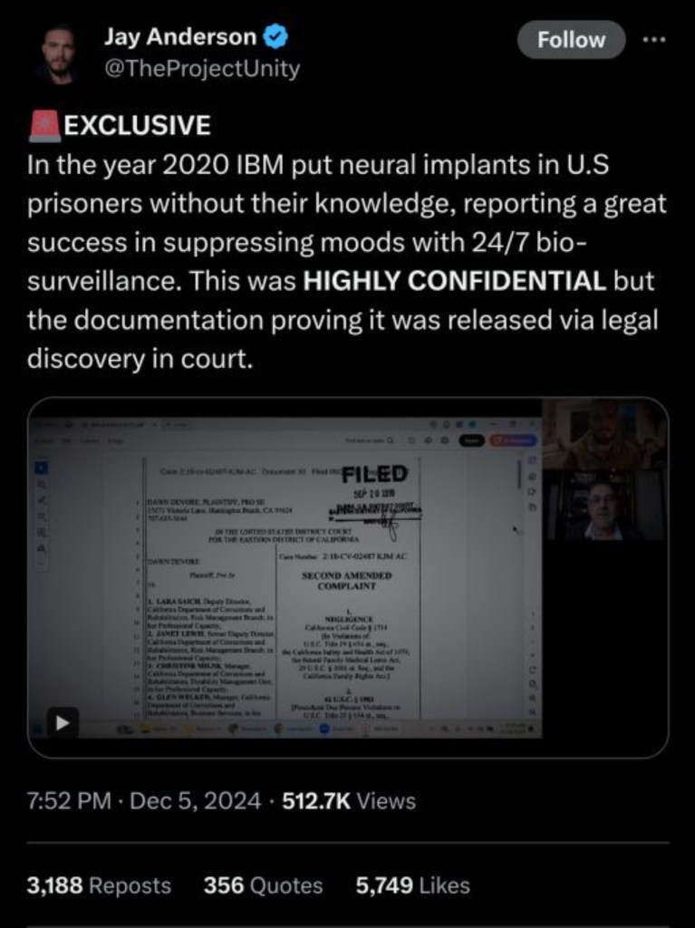Screen dimensions: 695x928
Task: Play the embedded court document video
Action: 63,722
